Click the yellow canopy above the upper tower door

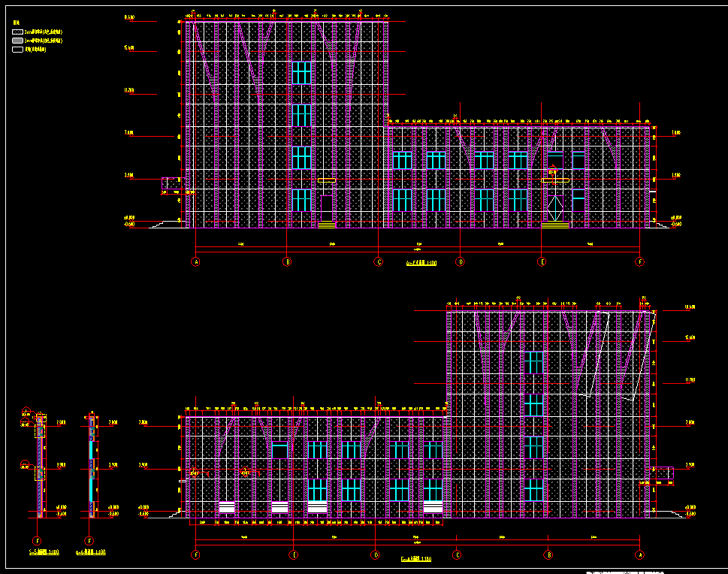point(326,180)
